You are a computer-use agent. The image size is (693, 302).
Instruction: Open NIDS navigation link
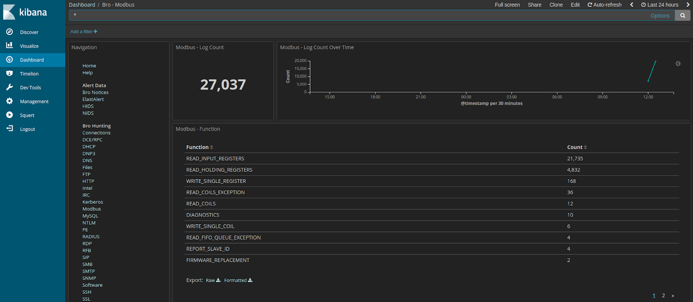tap(88, 113)
